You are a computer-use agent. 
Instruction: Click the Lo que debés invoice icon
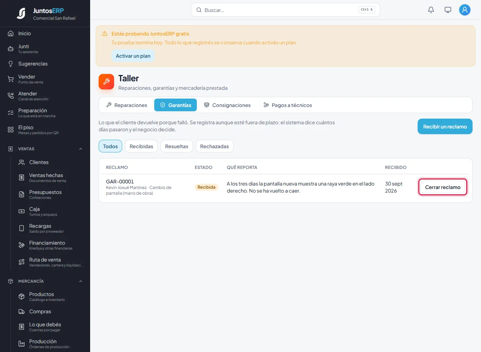coord(21,327)
